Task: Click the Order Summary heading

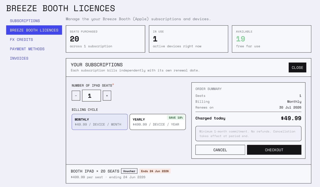Action: (208, 89)
